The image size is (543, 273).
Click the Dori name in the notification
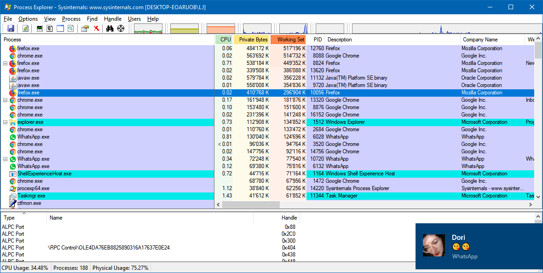(x=458, y=237)
